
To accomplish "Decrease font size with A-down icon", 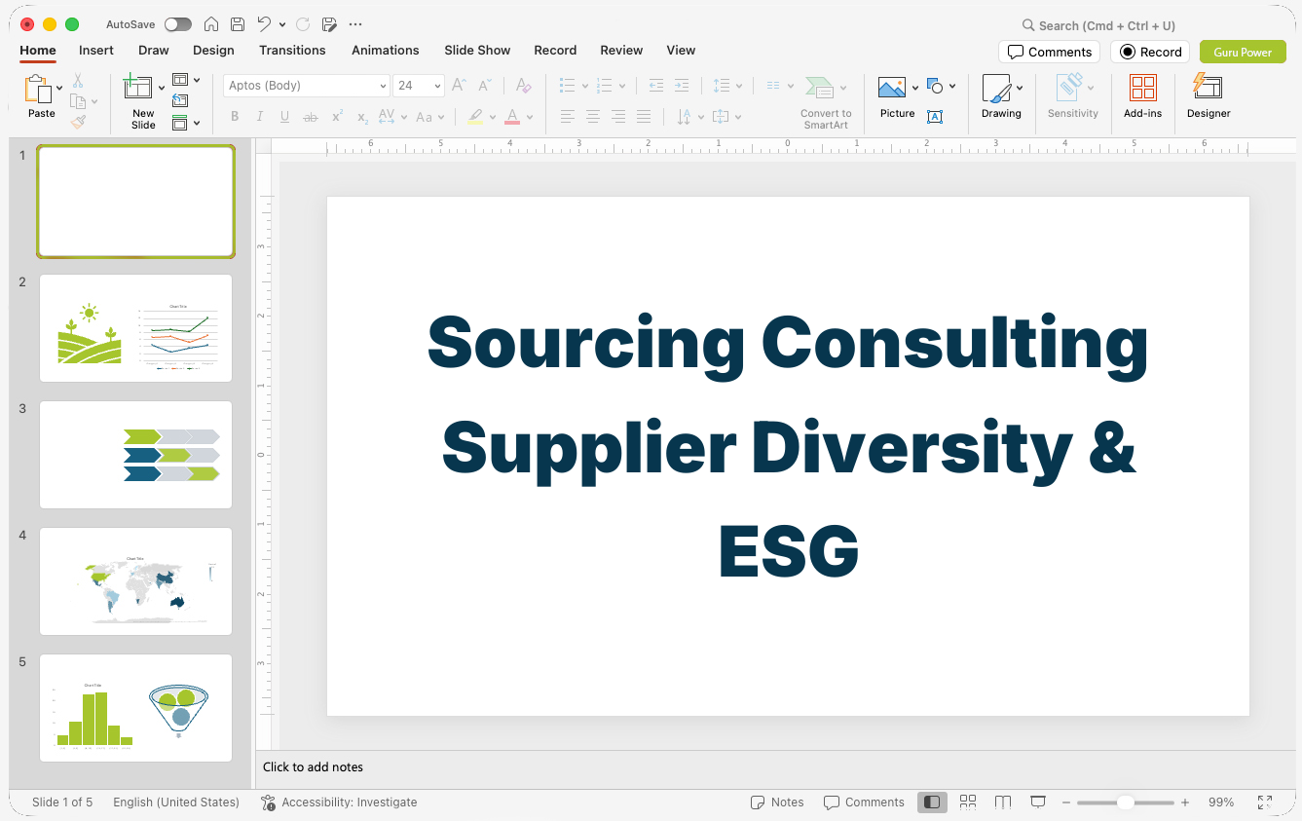I will 485,86.
